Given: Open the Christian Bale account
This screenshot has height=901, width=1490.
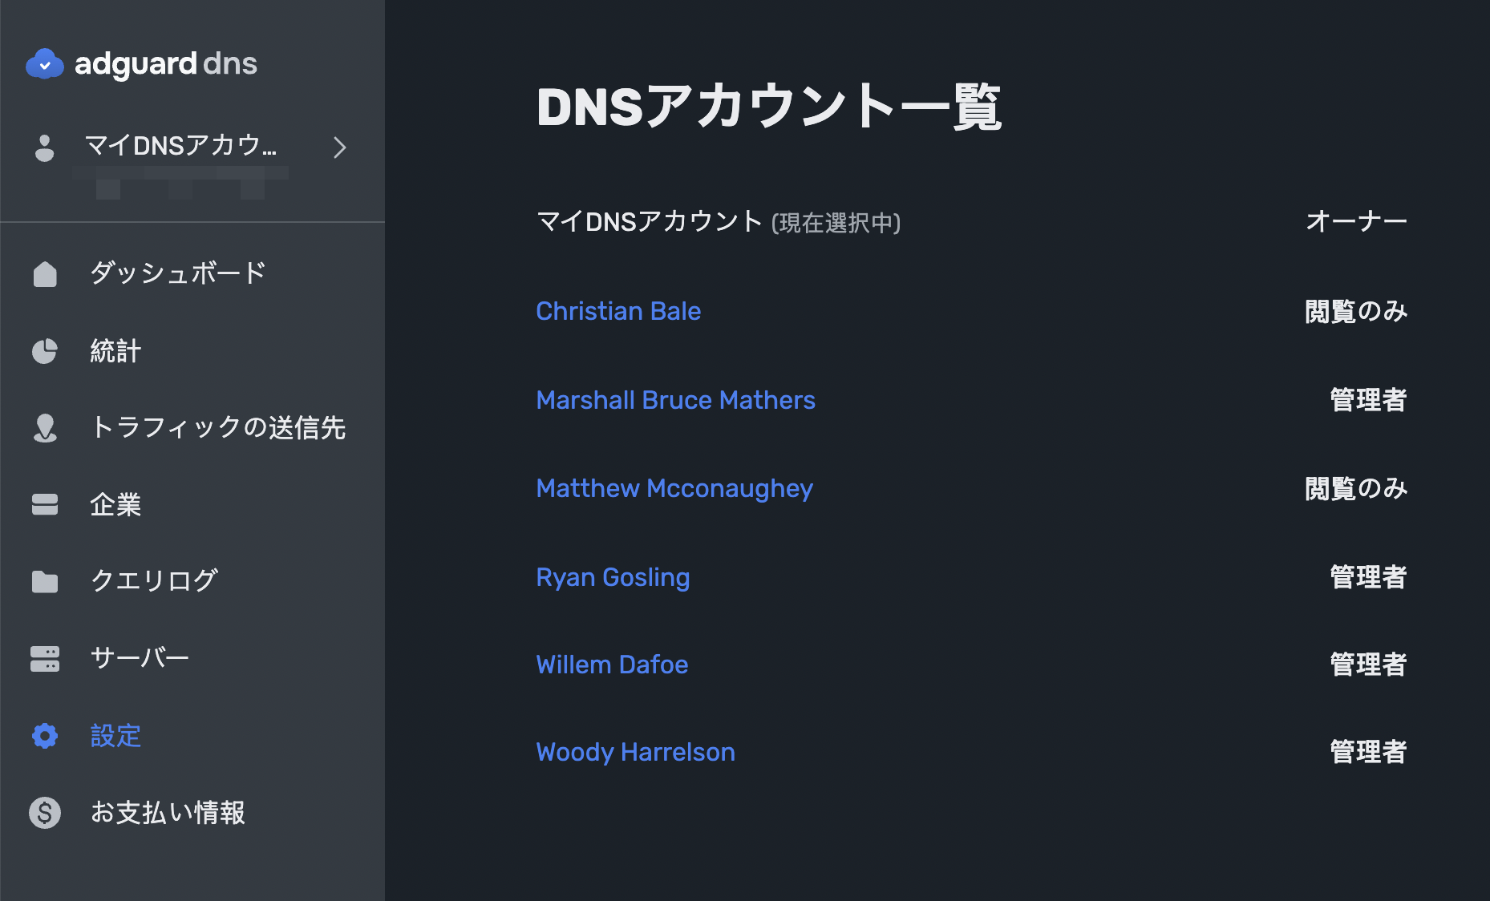Looking at the screenshot, I should 617,311.
